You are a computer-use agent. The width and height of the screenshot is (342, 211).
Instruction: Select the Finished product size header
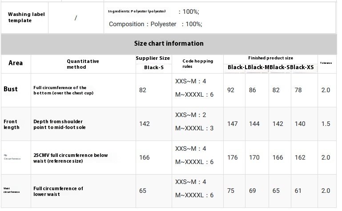coord(270,58)
